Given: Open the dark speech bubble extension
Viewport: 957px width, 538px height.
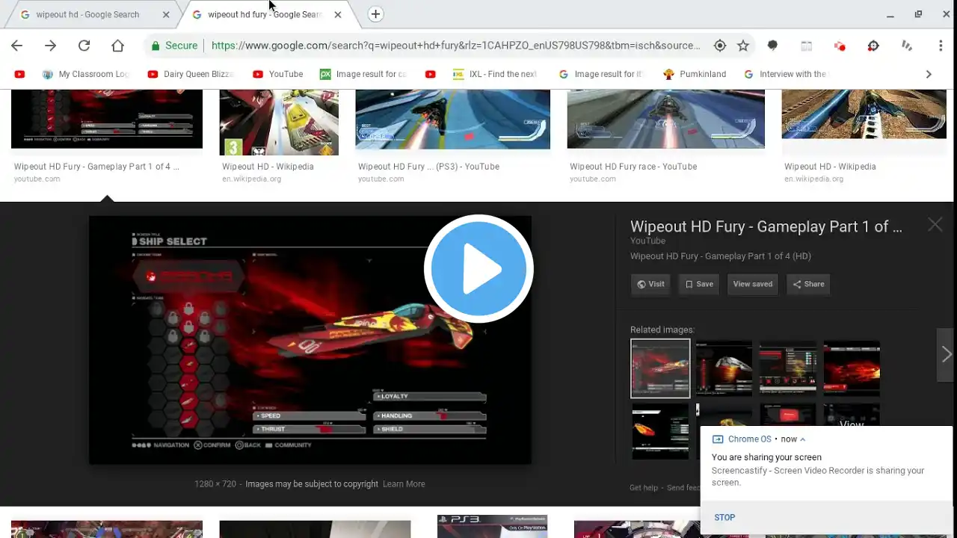Looking at the screenshot, I should click(x=772, y=46).
